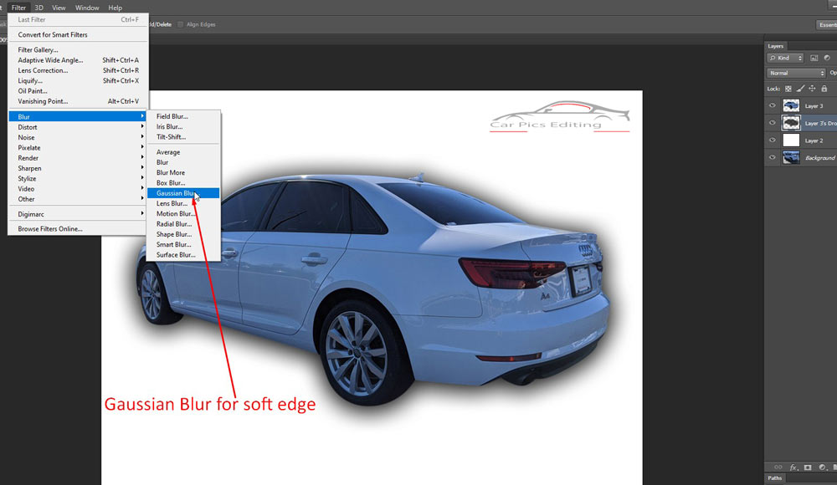Screen dimensions: 837x485
Task: Expand the Stylize submenu
Action: pos(77,179)
